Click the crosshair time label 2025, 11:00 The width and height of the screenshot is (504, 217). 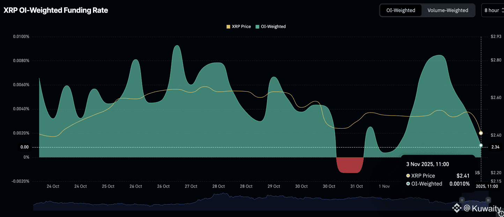point(487,187)
